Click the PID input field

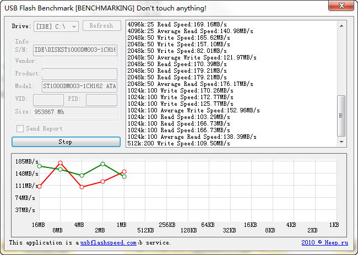point(101,99)
